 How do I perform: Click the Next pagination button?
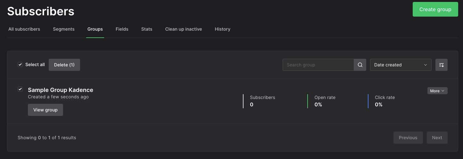point(437,138)
